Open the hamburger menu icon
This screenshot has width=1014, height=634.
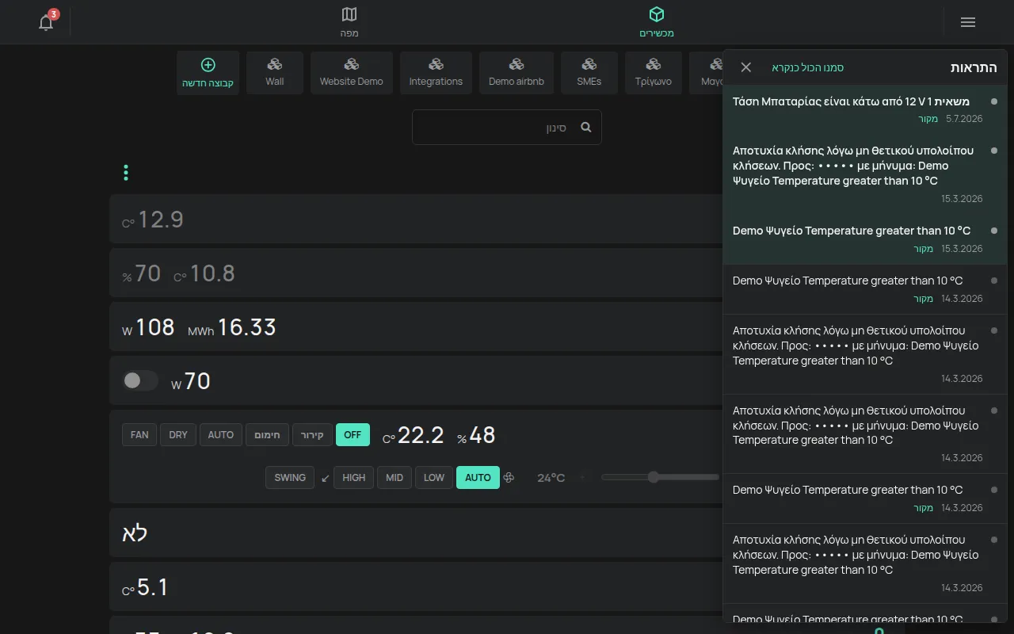coord(968,22)
